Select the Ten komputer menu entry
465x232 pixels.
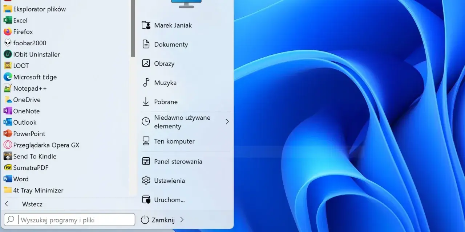[x=186, y=141]
